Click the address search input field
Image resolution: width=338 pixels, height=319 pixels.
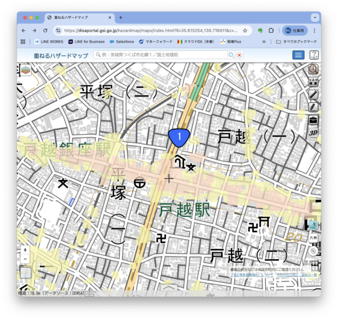162,55
